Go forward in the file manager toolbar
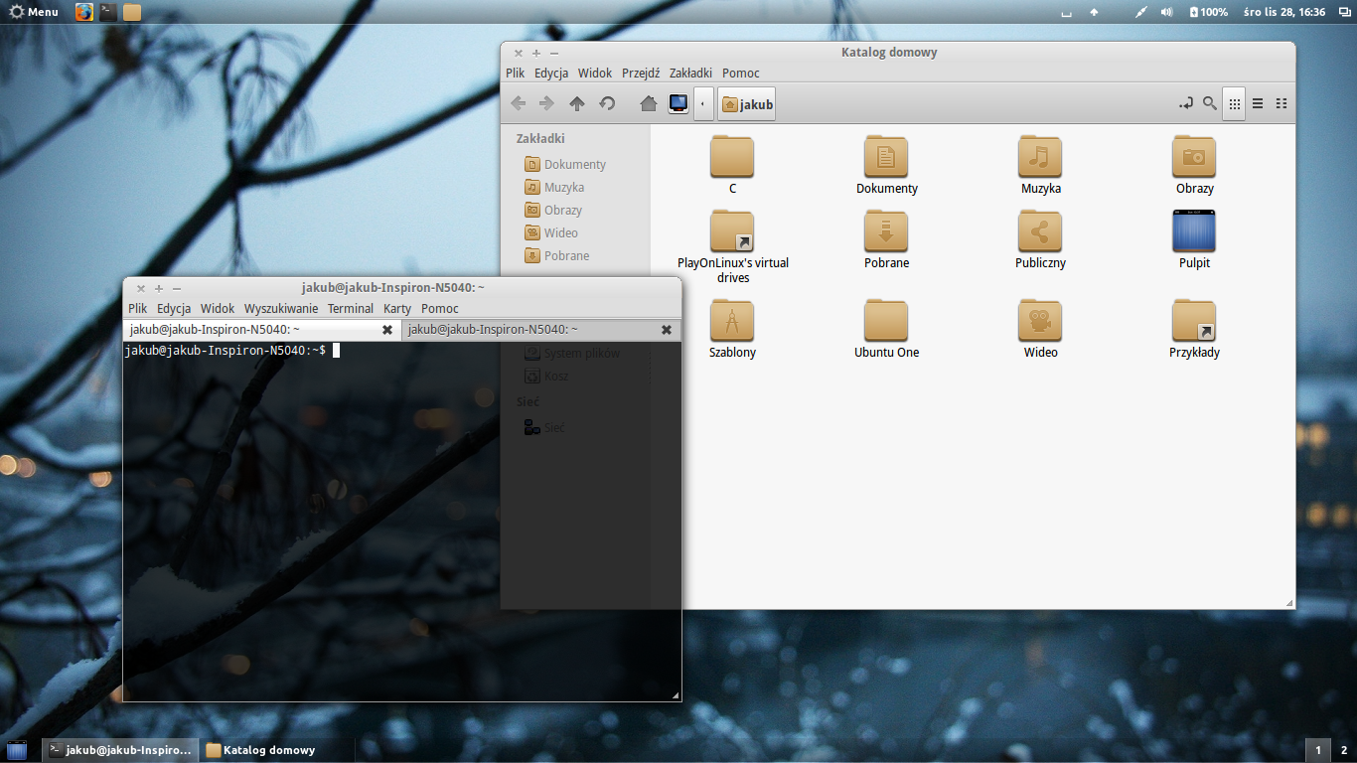The height and width of the screenshot is (763, 1357). 546,103
